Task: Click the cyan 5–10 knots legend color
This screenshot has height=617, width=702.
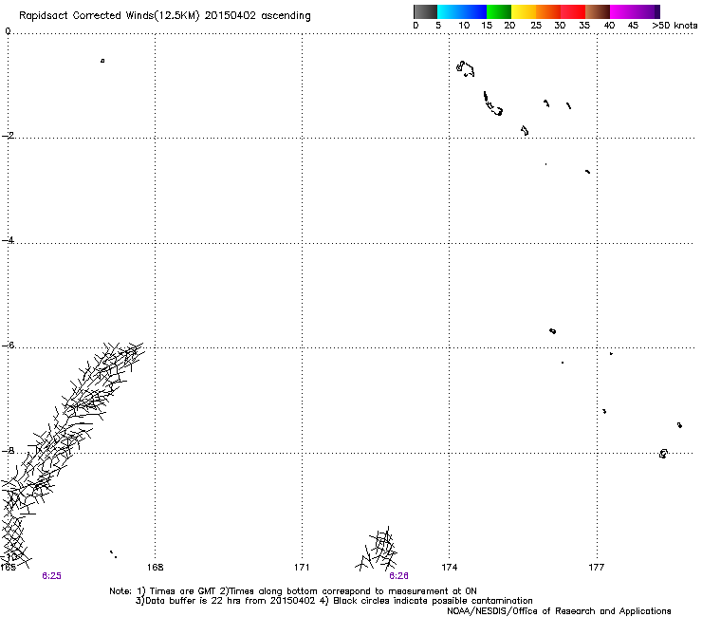Action: click(x=450, y=11)
